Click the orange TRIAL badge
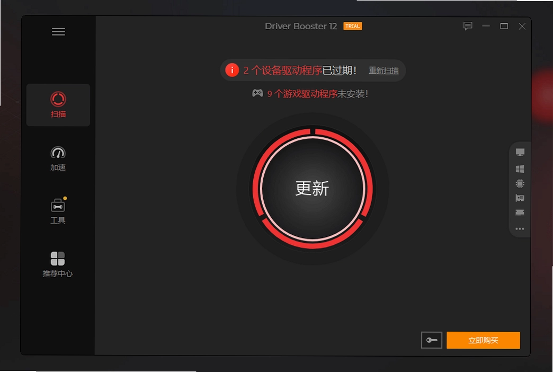 pyautogui.click(x=353, y=26)
